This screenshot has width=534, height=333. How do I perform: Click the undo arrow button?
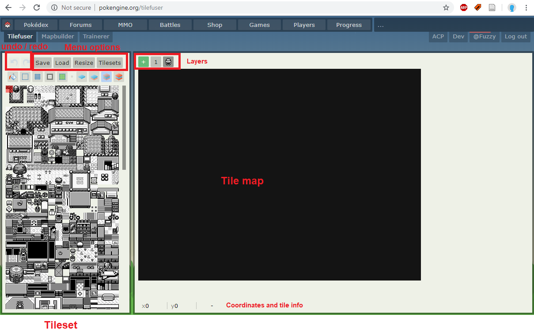tap(14, 63)
